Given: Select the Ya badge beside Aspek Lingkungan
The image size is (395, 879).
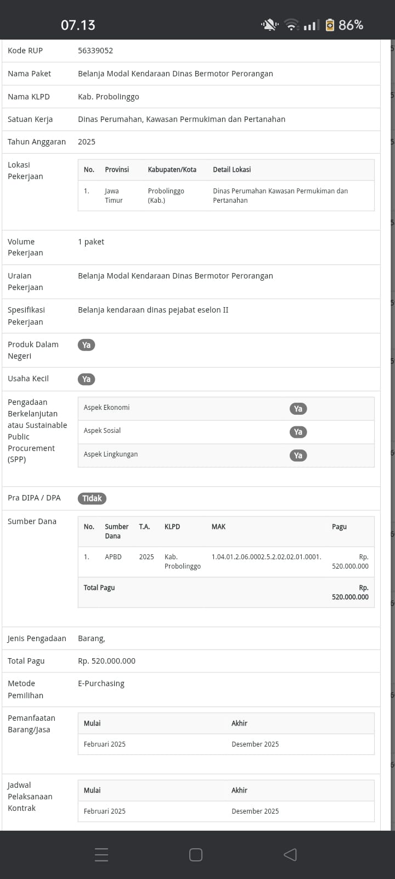Looking at the screenshot, I should pos(298,455).
